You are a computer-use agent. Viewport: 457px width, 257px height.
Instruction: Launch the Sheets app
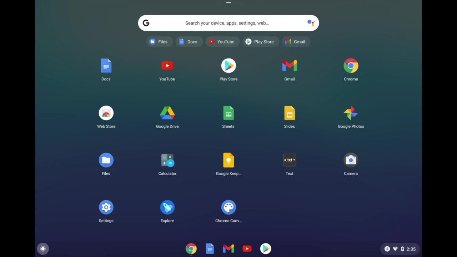click(x=228, y=113)
